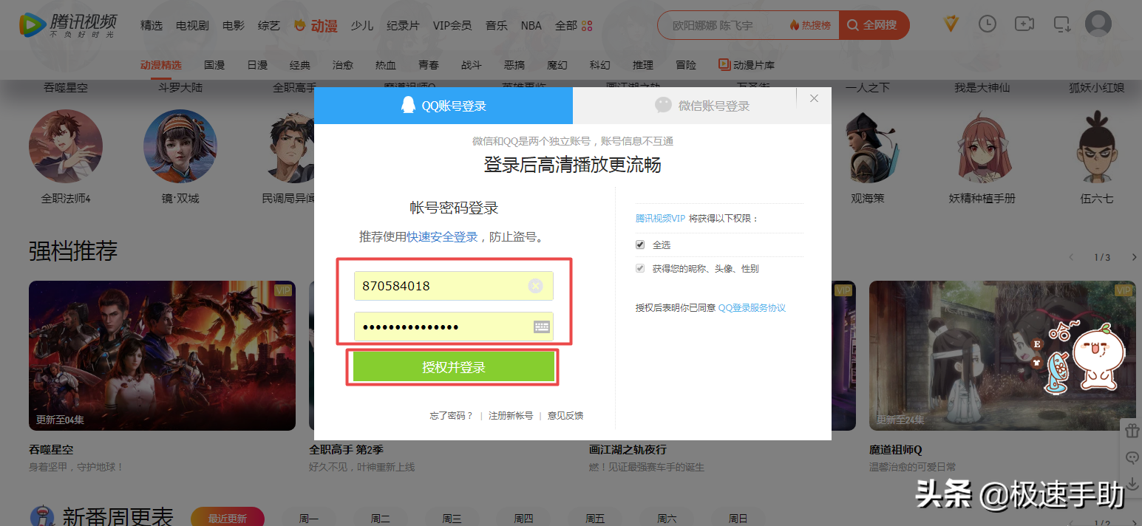The height and width of the screenshot is (526, 1142).
Task: Select the 国漫 sub-category
Action: click(x=214, y=65)
